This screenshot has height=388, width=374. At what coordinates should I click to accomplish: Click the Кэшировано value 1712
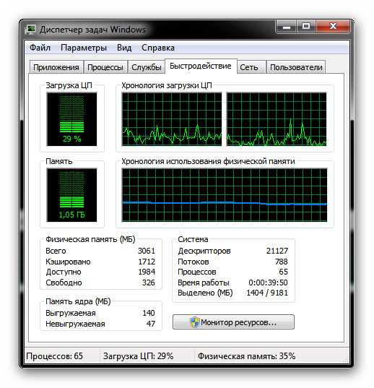tap(147, 262)
